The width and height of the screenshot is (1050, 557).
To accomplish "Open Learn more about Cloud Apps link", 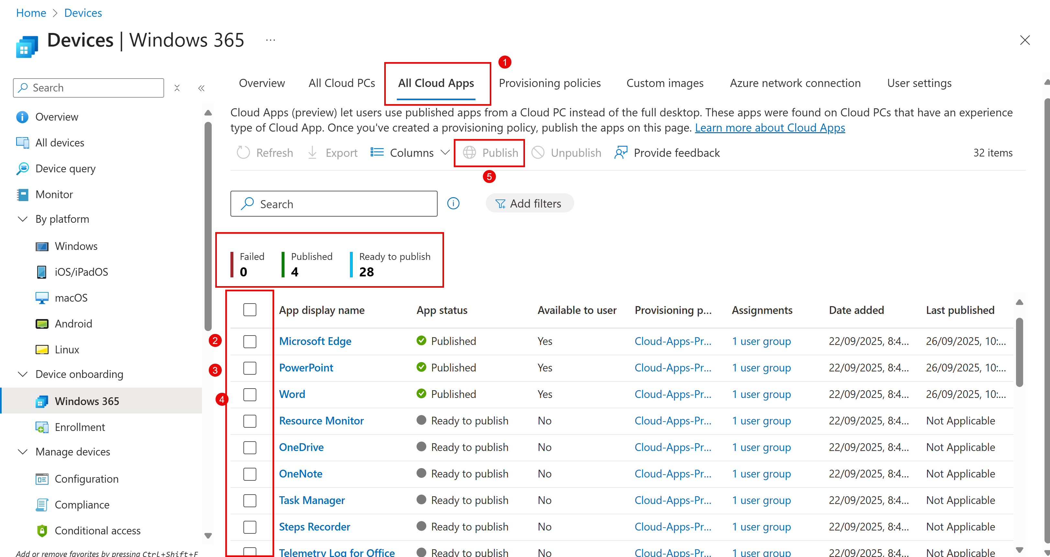I will pyautogui.click(x=770, y=127).
